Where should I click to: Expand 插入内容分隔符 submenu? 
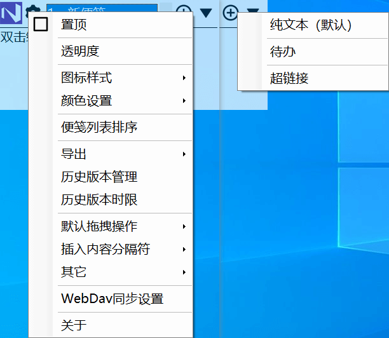[111, 249]
